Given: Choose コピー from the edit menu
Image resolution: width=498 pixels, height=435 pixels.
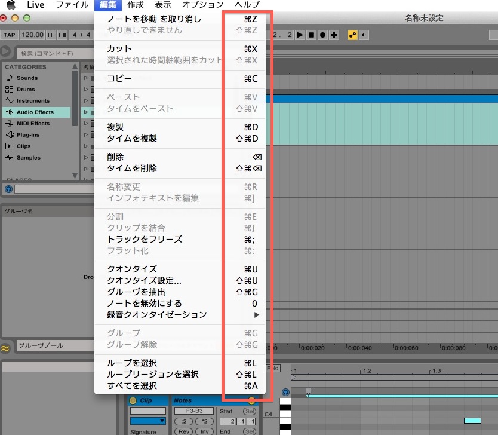Looking at the screenshot, I should pyautogui.click(x=180, y=79).
